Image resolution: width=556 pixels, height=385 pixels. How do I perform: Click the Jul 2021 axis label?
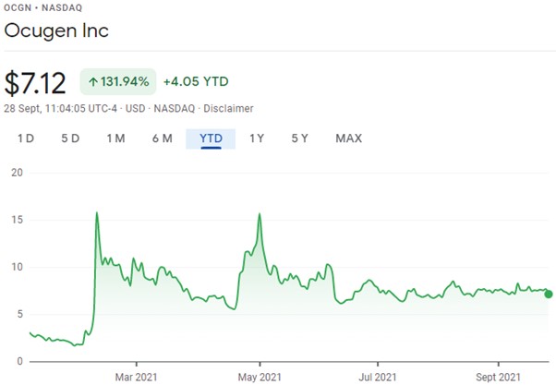point(377,377)
